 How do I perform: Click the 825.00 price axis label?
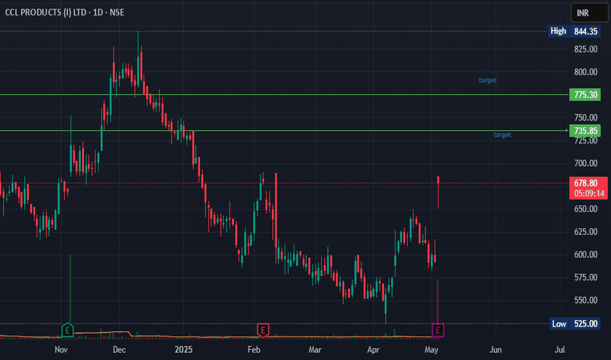coord(585,49)
